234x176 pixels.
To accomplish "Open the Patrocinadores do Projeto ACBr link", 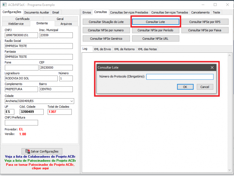I will [40, 160].
